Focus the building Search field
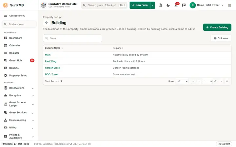 coord(72,39)
